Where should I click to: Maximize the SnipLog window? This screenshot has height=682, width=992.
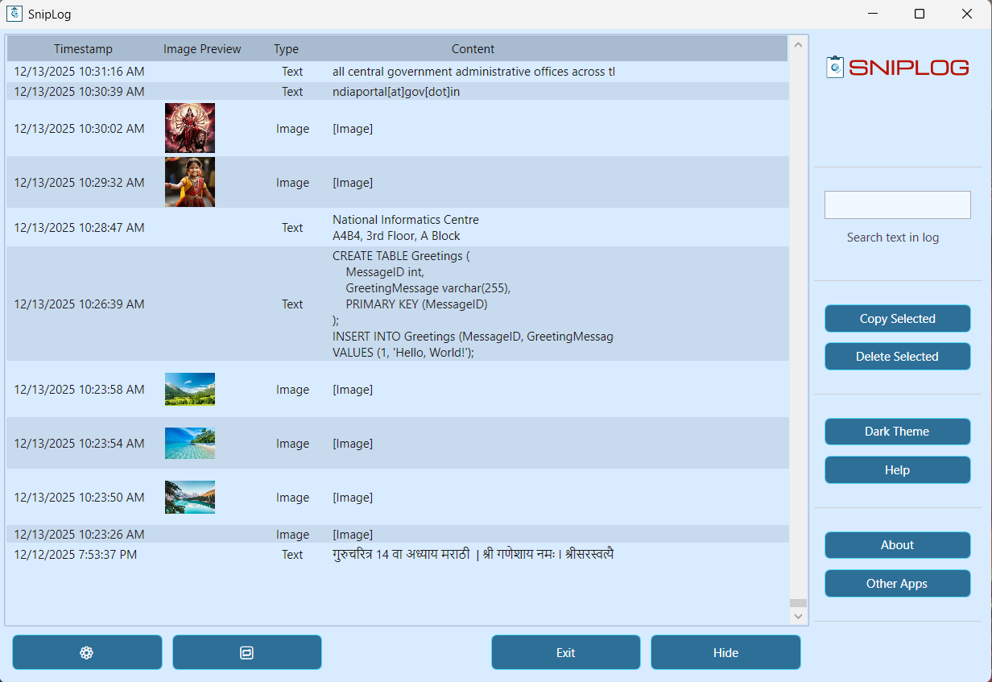coord(920,14)
